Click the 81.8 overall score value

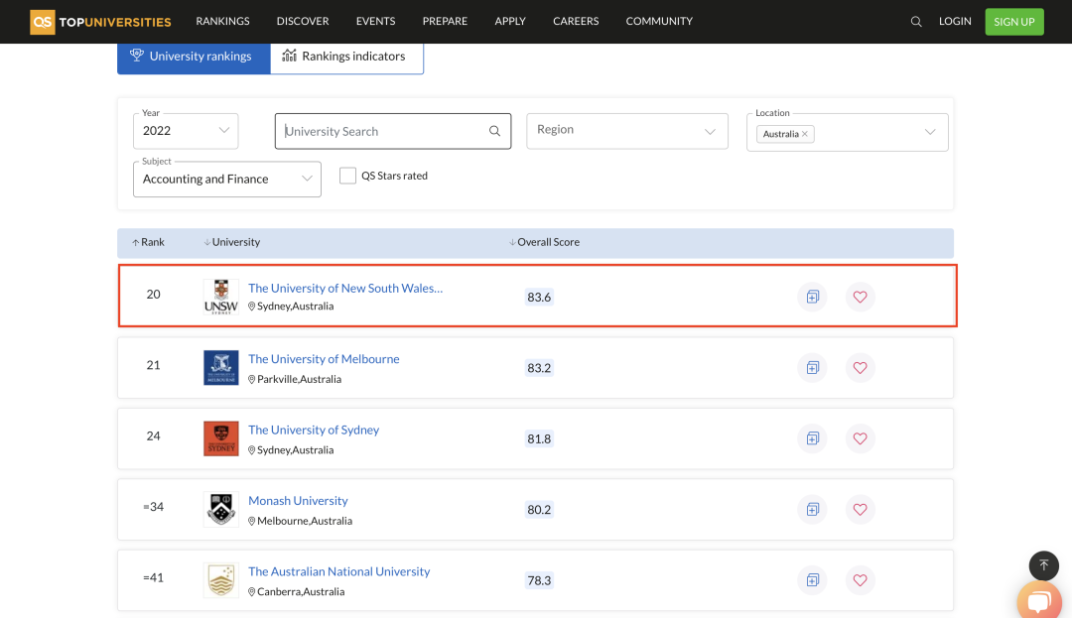[539, 438]
